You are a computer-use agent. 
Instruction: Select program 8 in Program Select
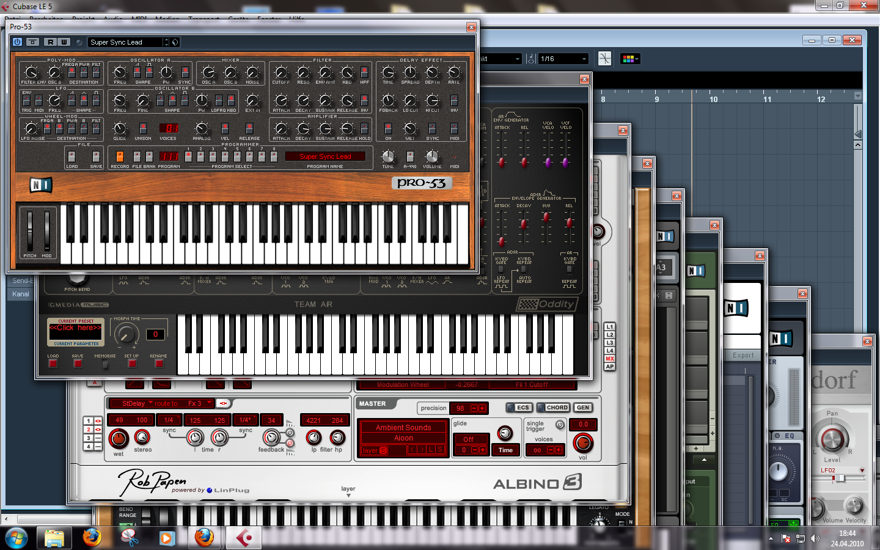274,156
